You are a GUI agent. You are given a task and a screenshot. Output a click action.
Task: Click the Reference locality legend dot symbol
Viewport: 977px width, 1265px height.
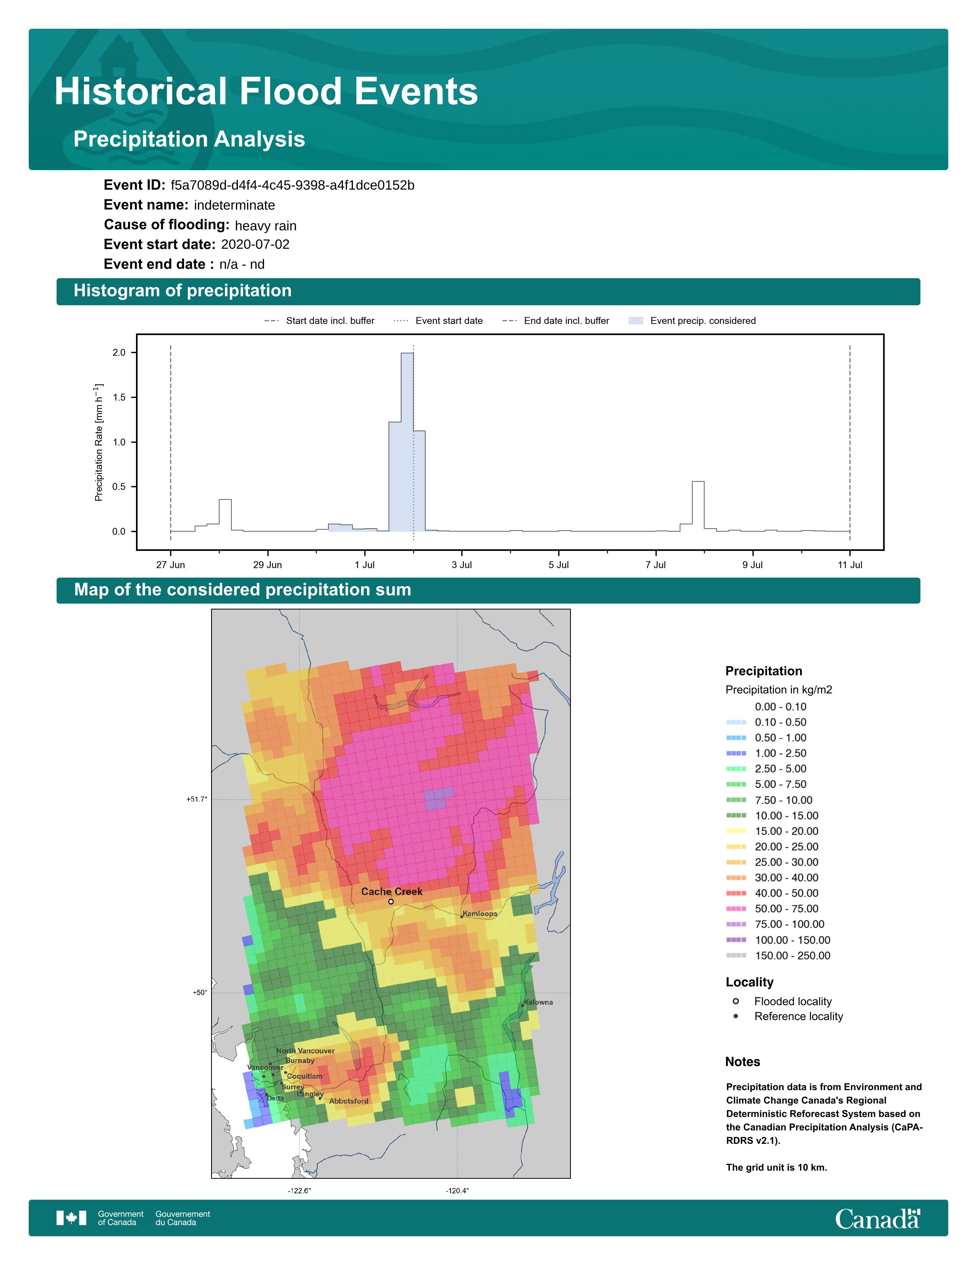click(736, 1017)
